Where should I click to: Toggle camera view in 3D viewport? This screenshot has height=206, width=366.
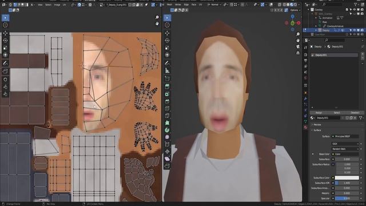[298, 46]
